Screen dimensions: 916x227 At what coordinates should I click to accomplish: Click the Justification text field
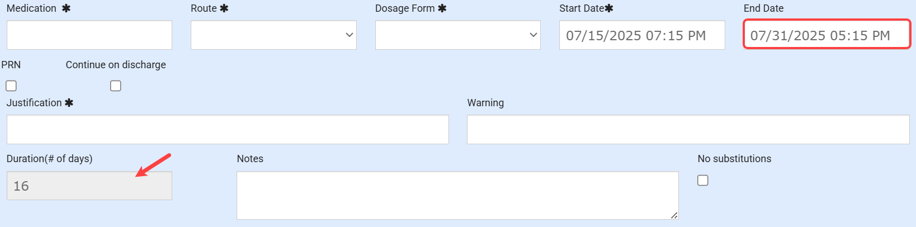pyautogui.click(x=228, y=130)
